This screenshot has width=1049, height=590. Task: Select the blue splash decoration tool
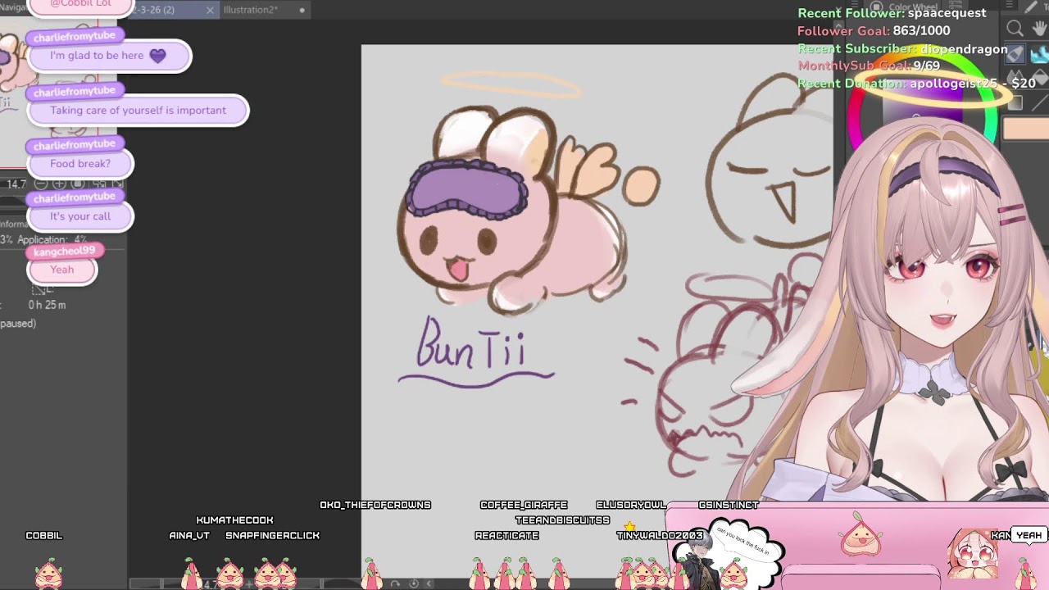pos(1039,56)
